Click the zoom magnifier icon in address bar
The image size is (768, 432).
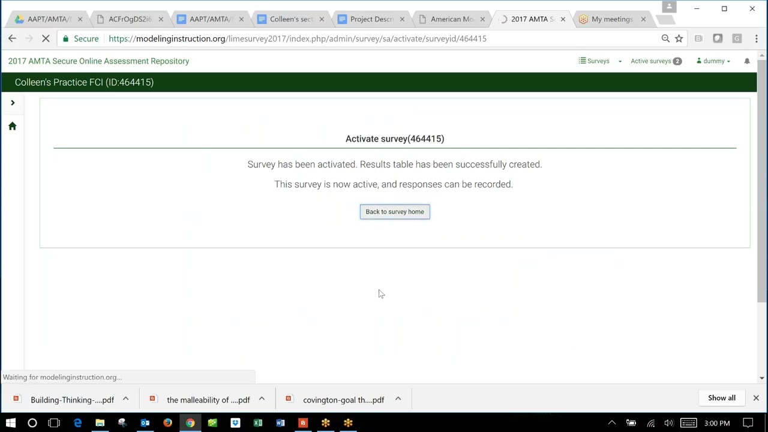pos(665,38)
